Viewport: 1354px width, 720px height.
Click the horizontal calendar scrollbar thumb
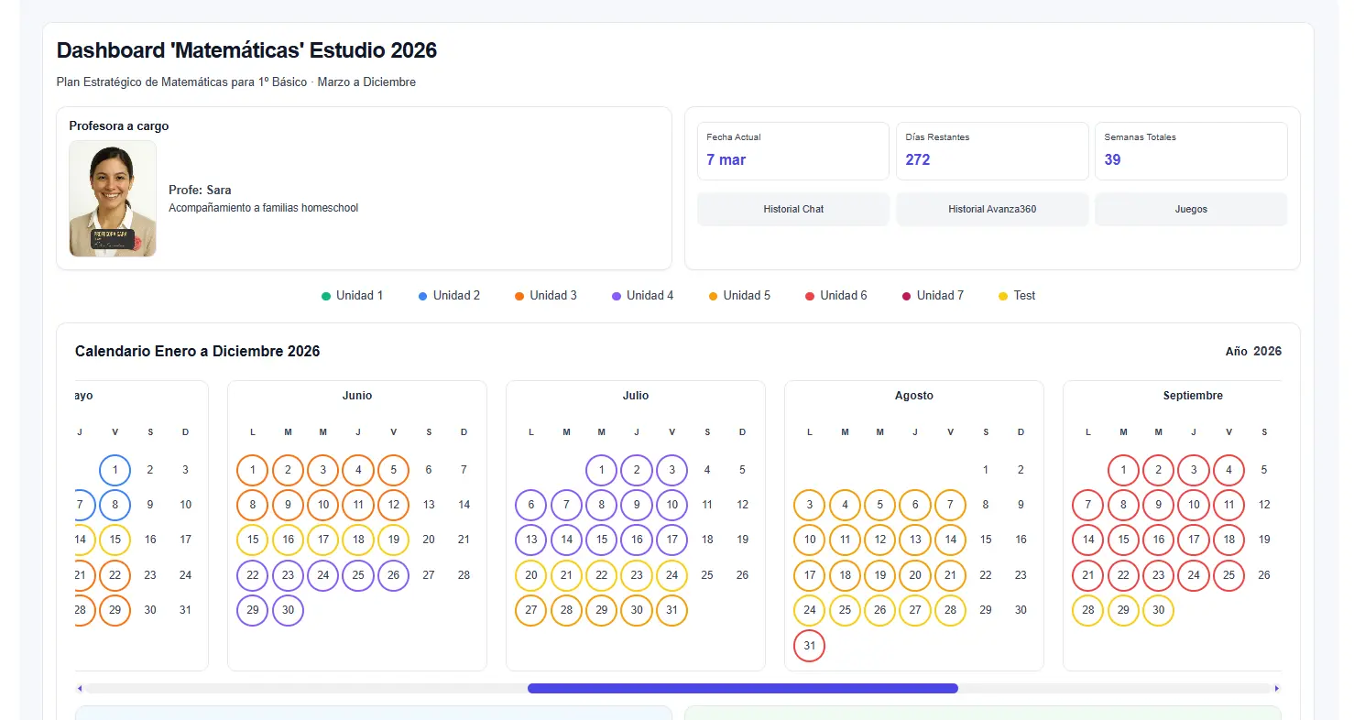742,688
